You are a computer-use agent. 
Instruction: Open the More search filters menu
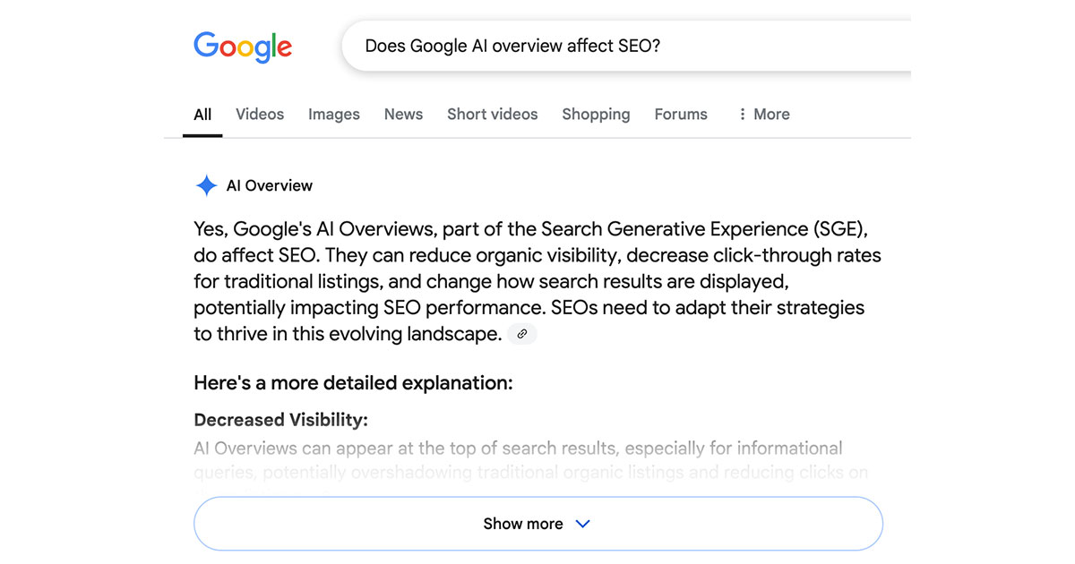763,115
